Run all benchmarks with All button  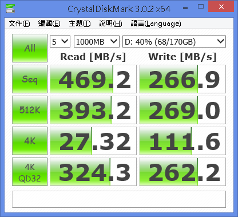(30, 48)
